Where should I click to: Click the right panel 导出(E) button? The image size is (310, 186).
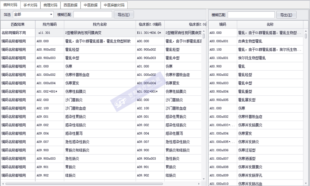286,15
